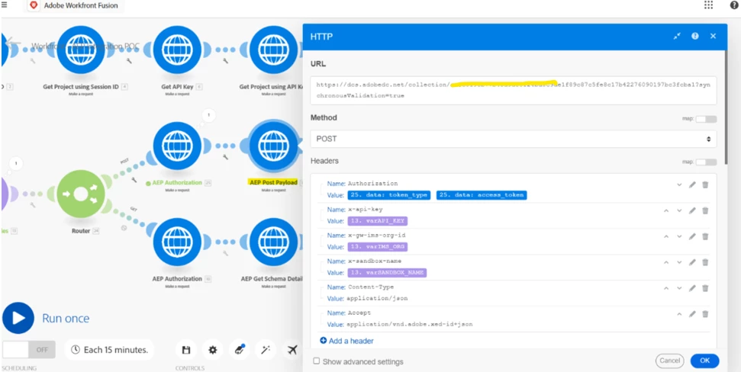Delete the Authorization header

[705, 184]
